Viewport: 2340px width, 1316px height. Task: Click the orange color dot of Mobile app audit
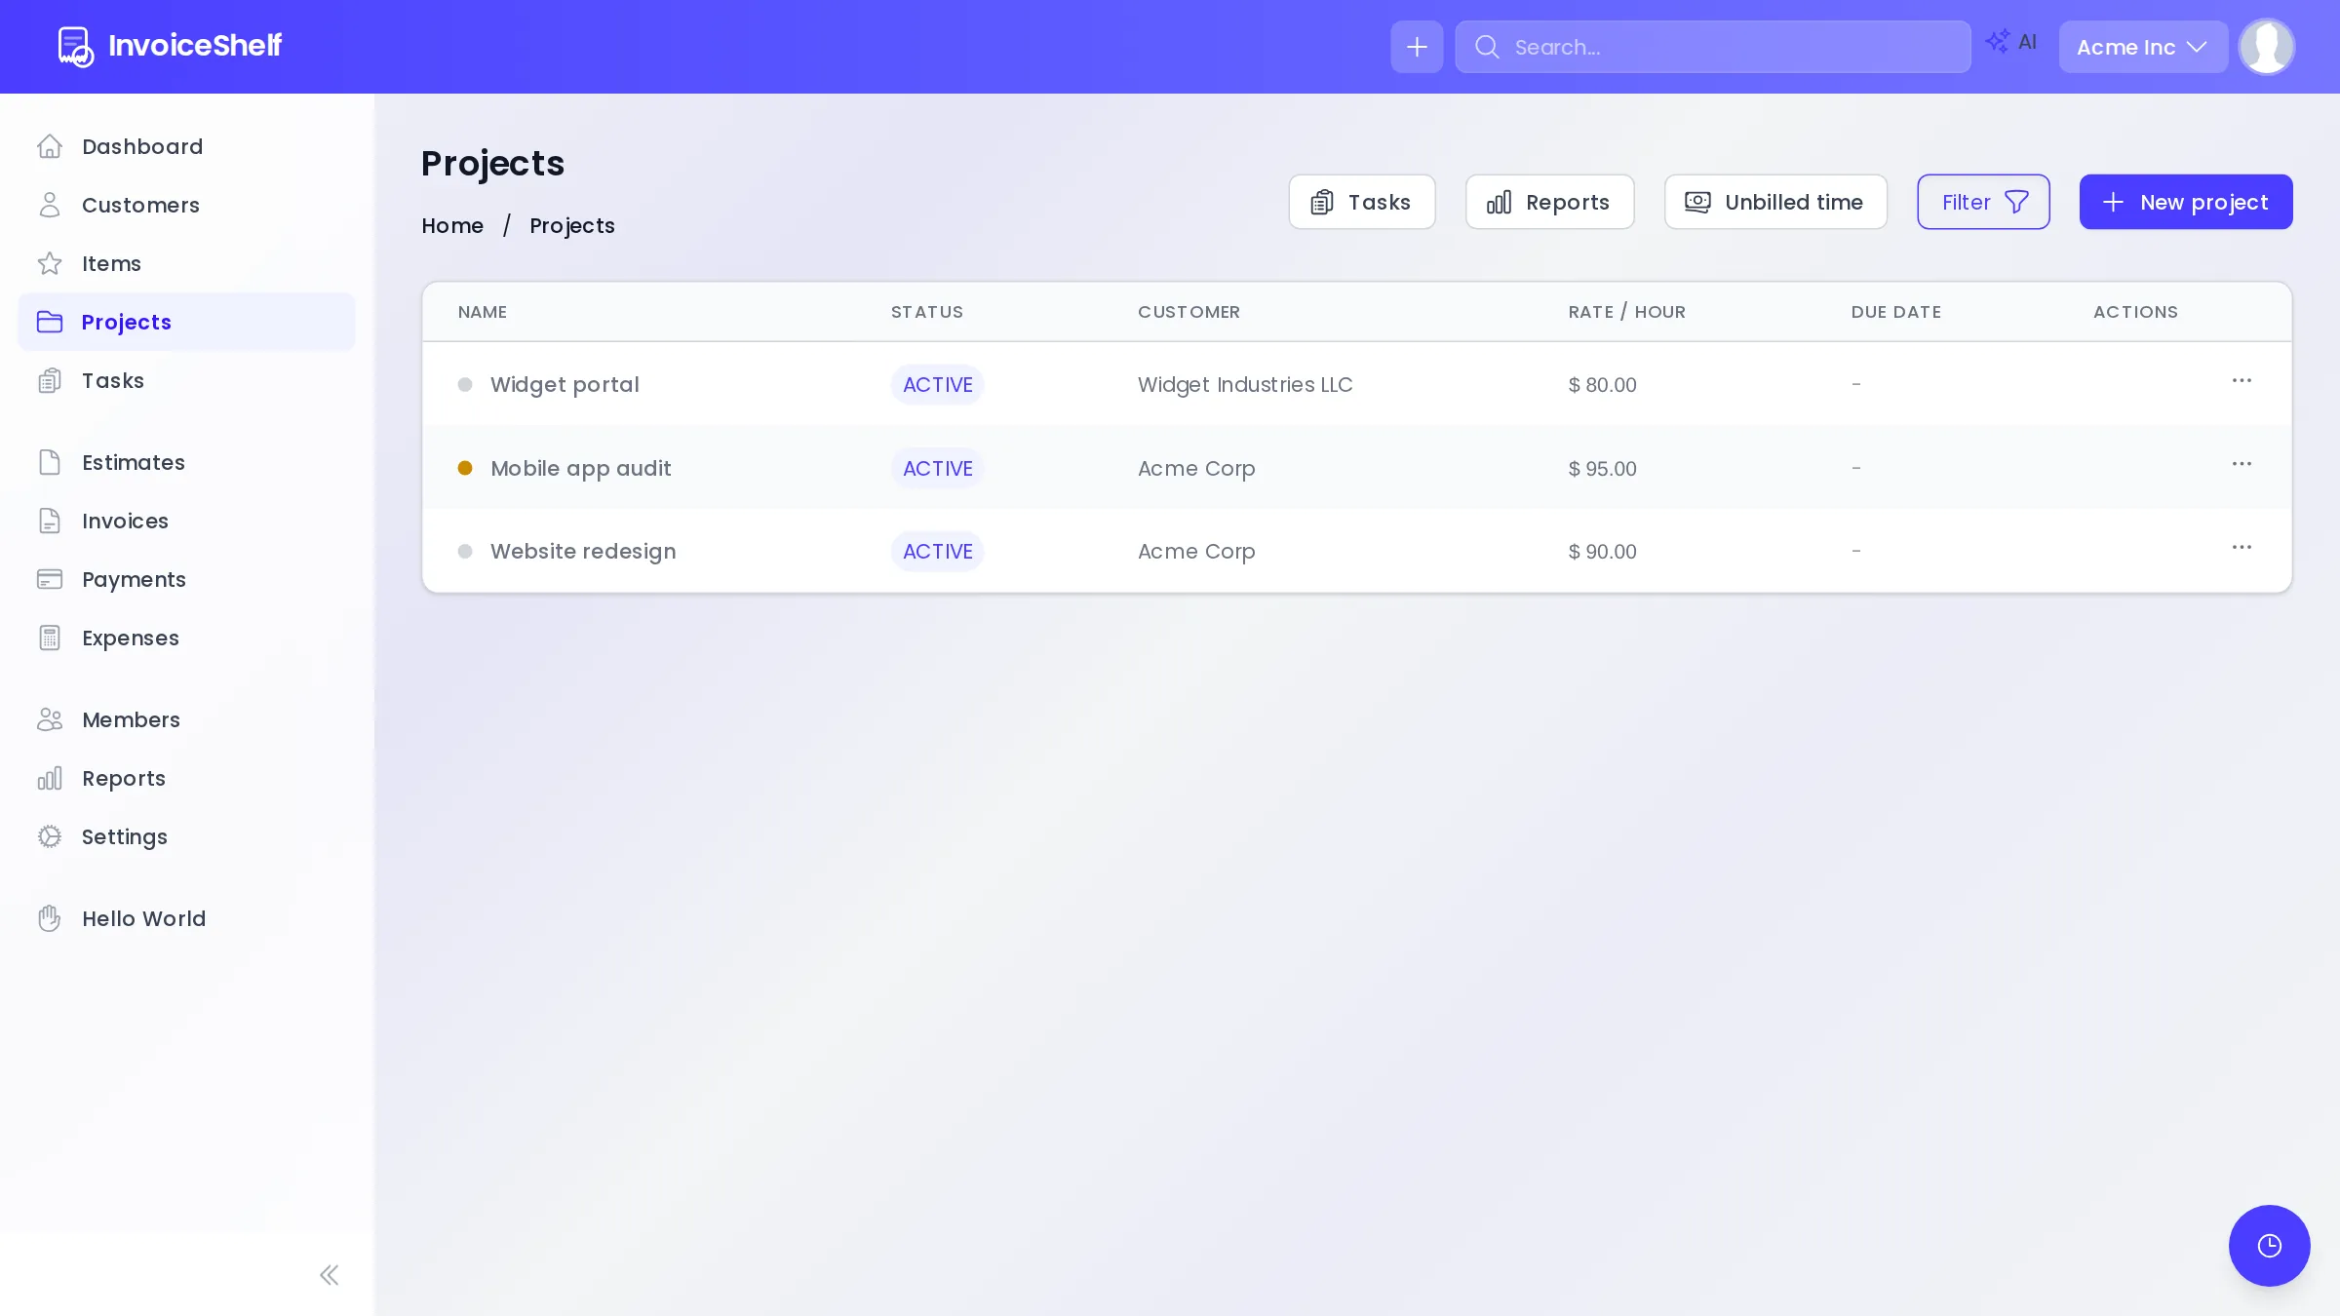click(465, 468)
